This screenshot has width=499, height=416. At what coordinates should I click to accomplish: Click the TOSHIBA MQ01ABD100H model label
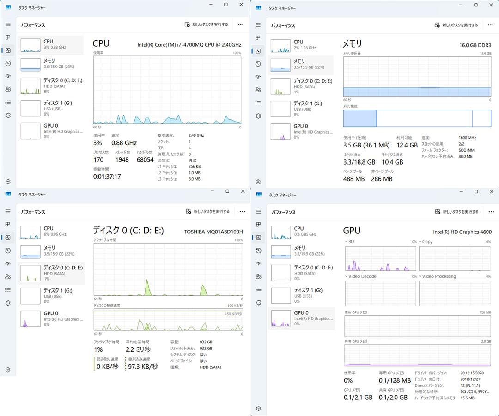213,232
